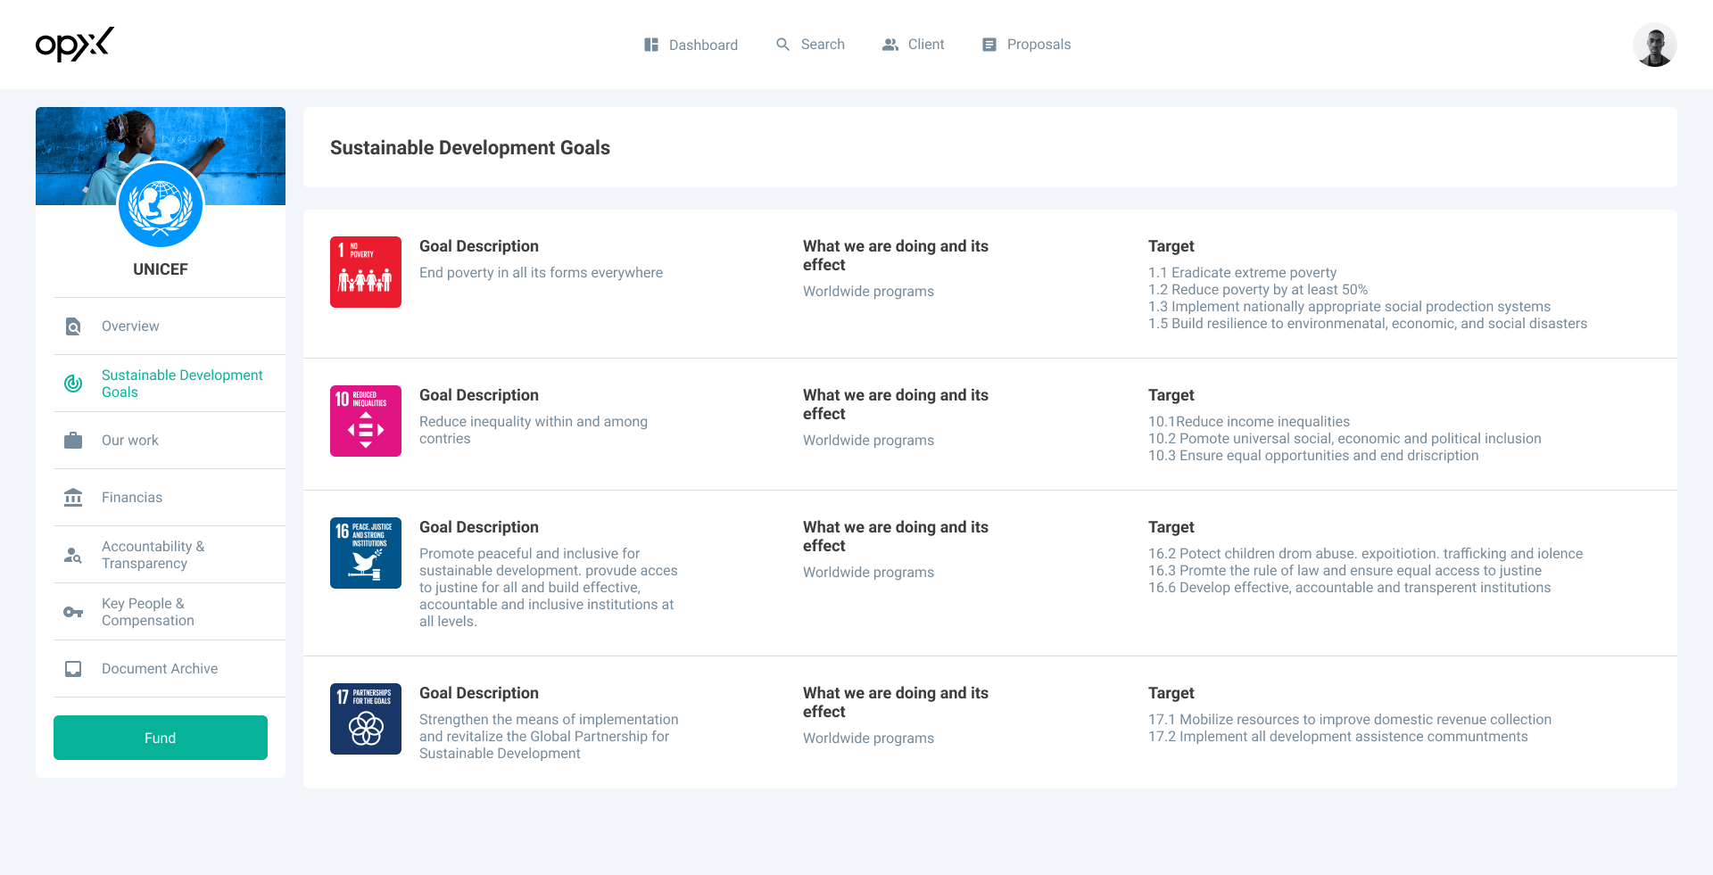This screenshot has height=875, width=1713.
Task: Click 'End poverty in all its forms everywhere'
Action: pyautogui.click(x=541, y=273)
